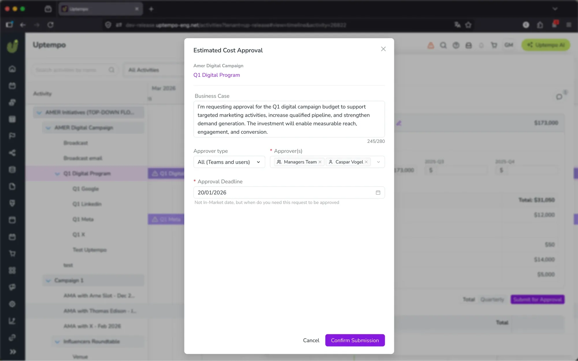Collapse the Influencers Roundtable group
The image size is (578, 361).
click(x=57, y=341)
